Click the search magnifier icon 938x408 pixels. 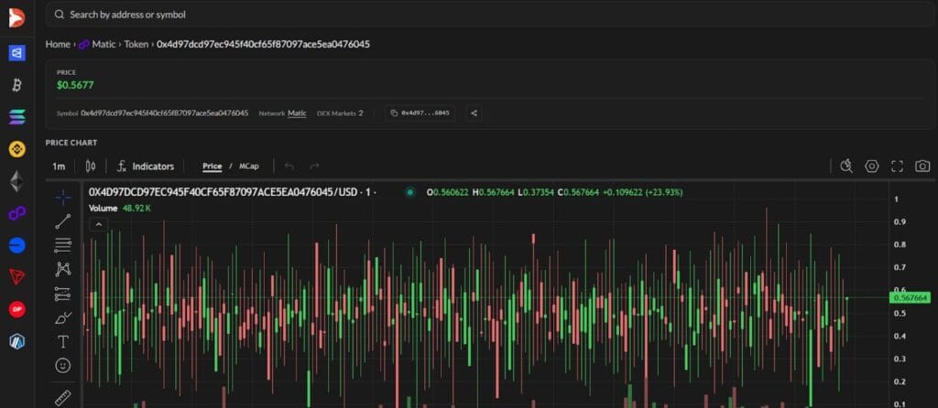pyautogui.click(x=59, y=15)
